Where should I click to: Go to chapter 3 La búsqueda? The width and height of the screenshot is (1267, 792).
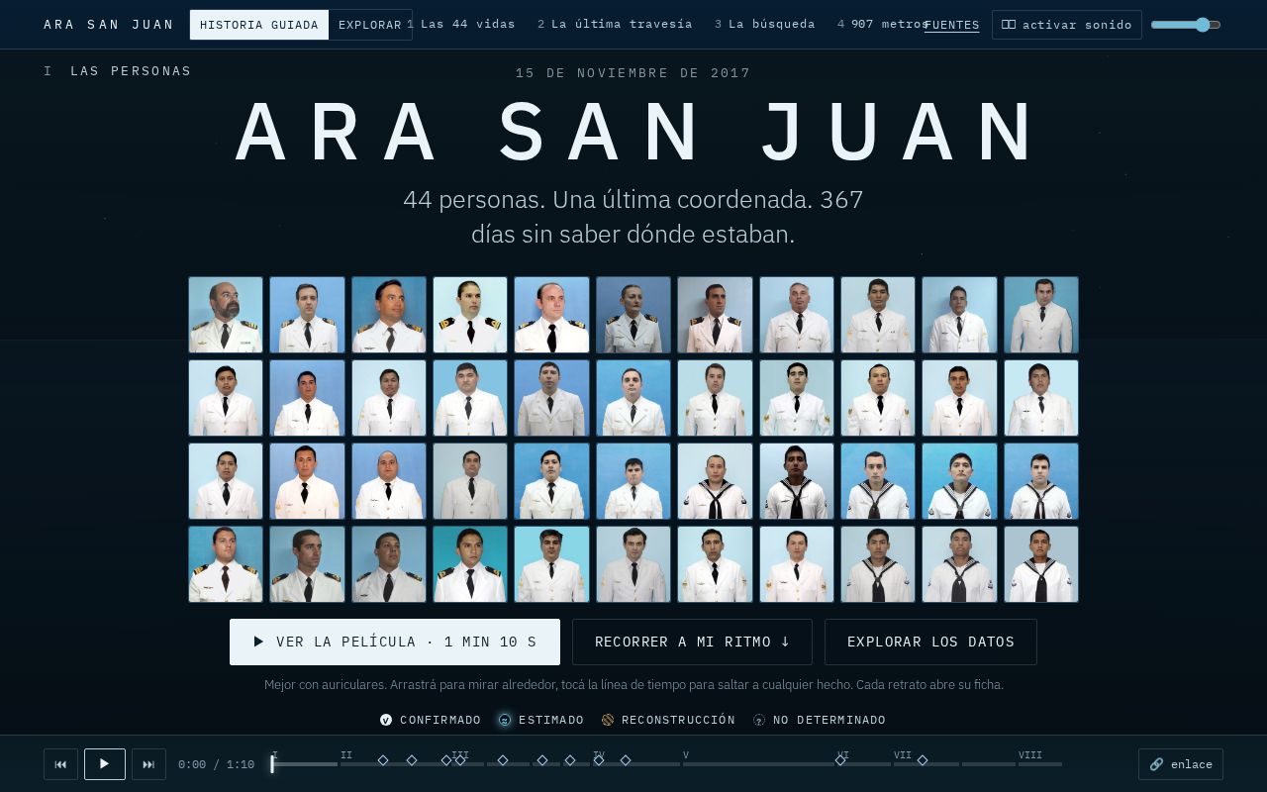pyautogui.click(x=765, y=24)
